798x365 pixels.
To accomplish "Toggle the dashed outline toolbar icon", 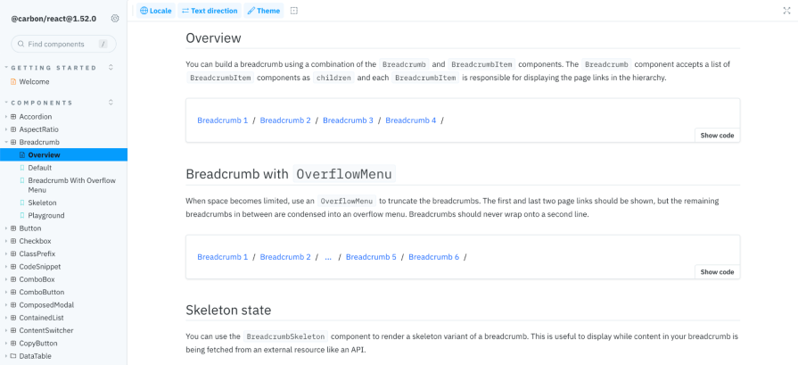I will pyautogui.click(x=294, y=11).
